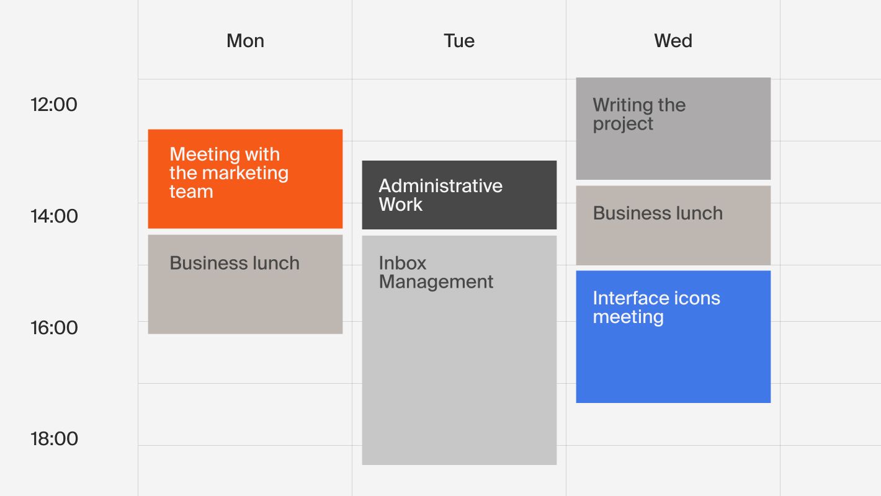This screenshot has height=496, width=881.
Task: Select the Mon day column header
Action: point(245,41)
